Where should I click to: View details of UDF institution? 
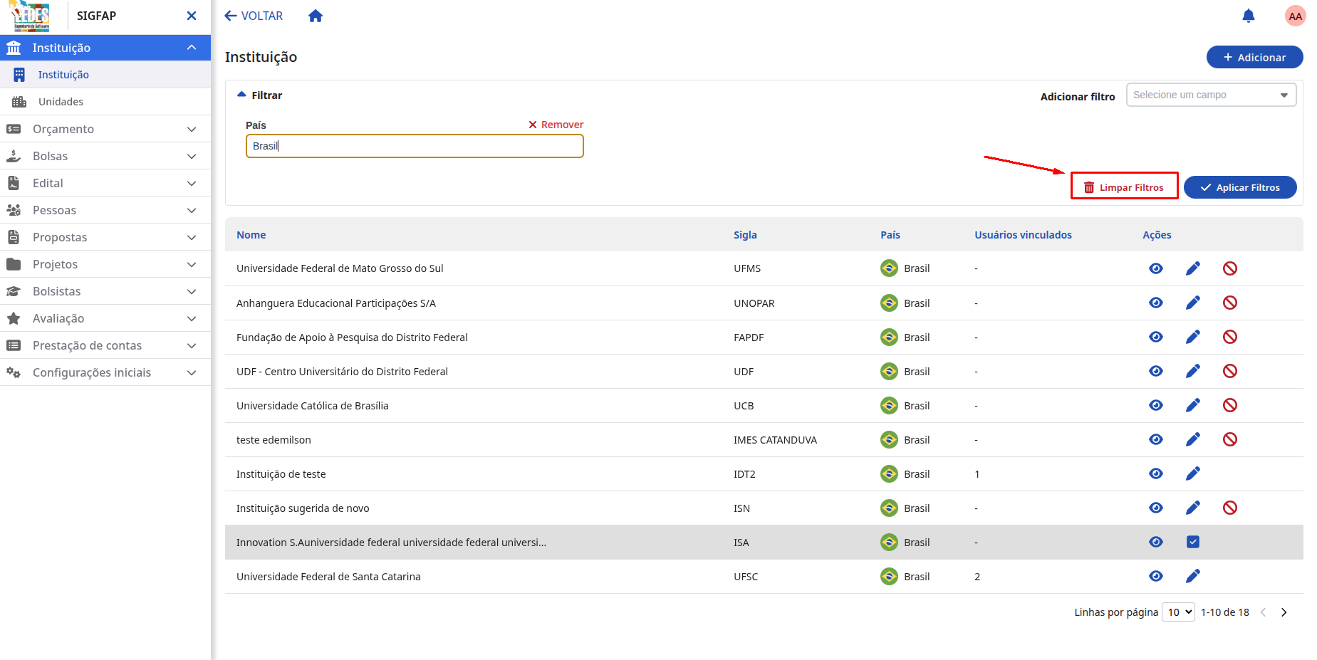[1155, 371]
